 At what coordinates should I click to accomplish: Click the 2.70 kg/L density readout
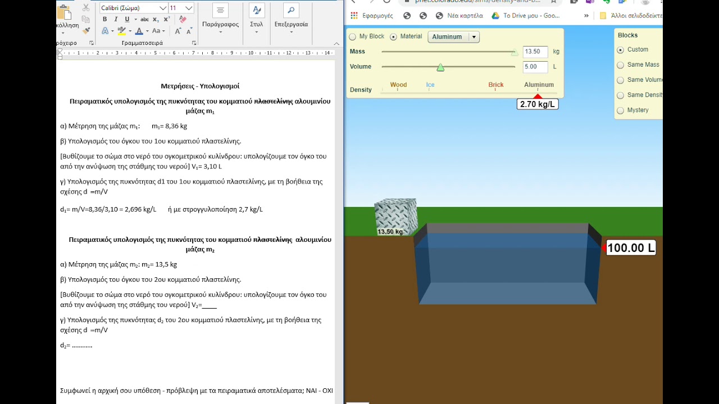(538, 104)
